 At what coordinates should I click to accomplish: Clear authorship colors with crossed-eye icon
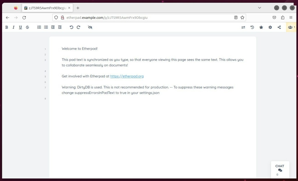(90, 27)
